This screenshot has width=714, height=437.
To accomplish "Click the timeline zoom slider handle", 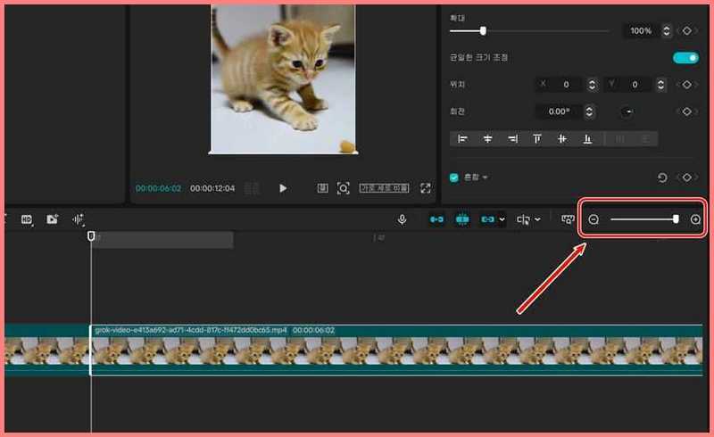I will pos(676,219).
